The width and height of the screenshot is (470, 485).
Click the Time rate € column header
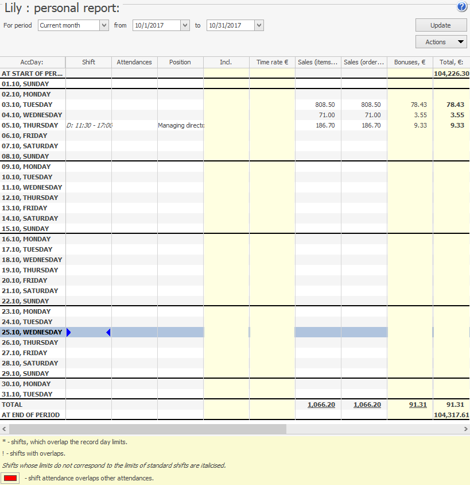click(x=272, y=62)
